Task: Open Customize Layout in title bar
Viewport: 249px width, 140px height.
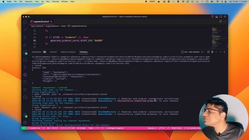Action: pyautogui.click(x=225, y=17)
